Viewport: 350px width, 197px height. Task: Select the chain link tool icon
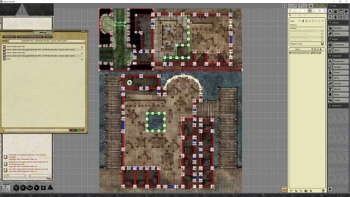click(320, 11)
